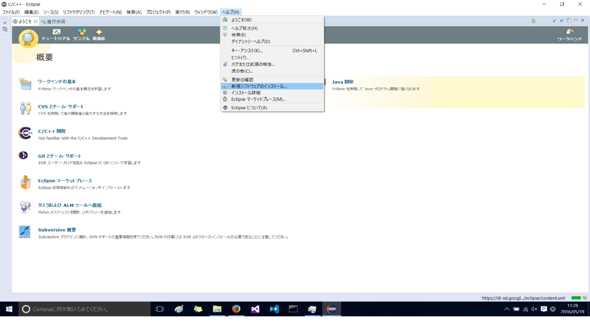Select Eclipse について(A) entry
Viewport: 590px width, 332px height.
272,108
